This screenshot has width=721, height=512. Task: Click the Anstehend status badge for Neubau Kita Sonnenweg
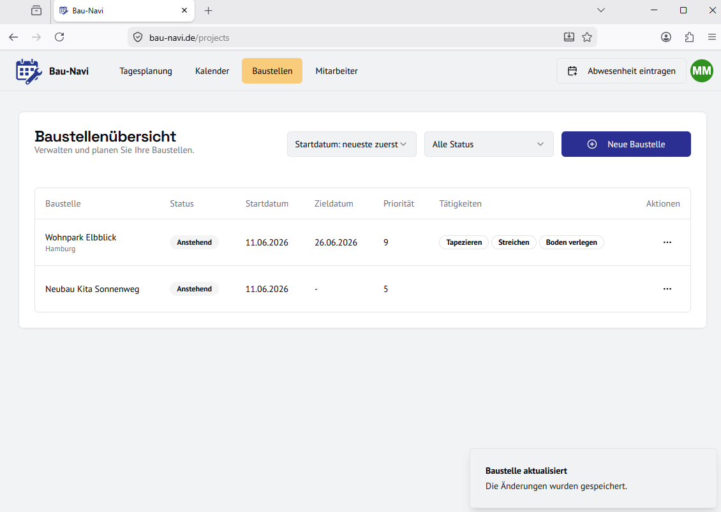coord(195,289)
